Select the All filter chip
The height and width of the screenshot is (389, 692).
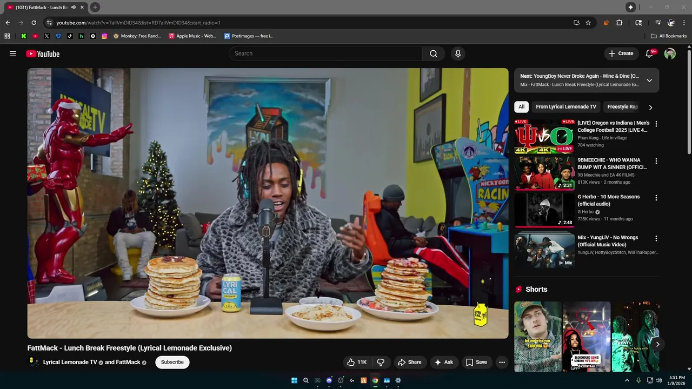(521, 107)
